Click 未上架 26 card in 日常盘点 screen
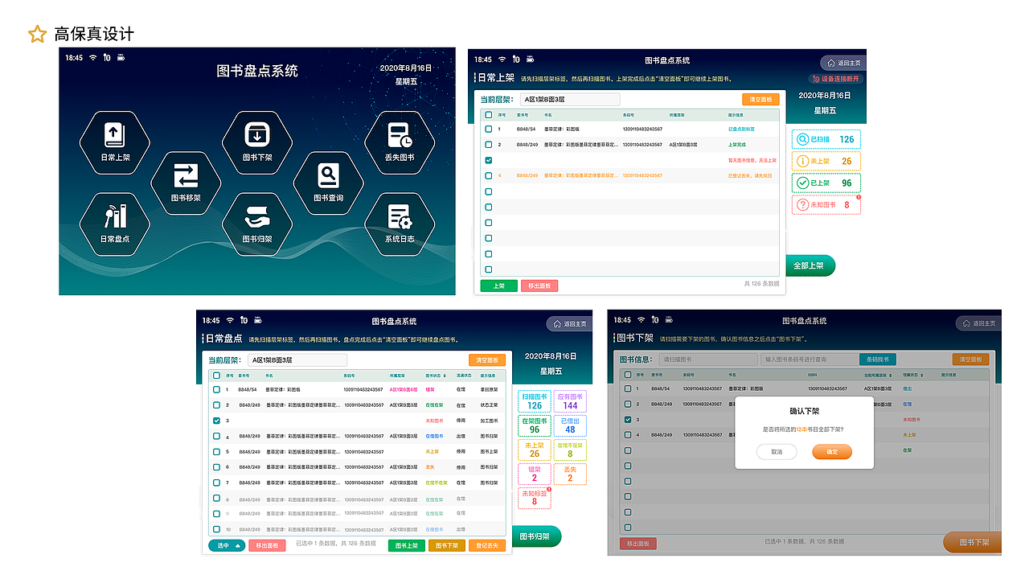This screenshot has height=579, width=1029. 535,450
